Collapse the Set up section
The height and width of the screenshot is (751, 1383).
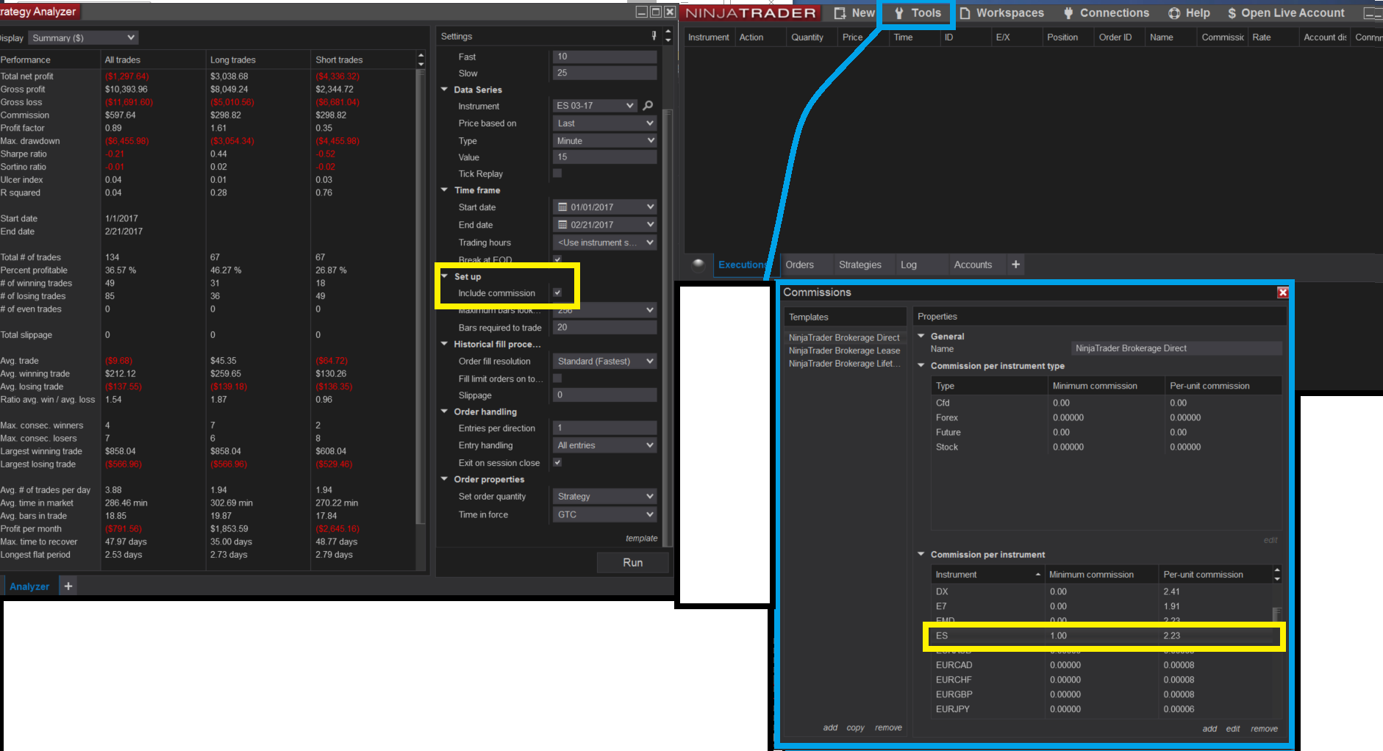pos(444,276)
